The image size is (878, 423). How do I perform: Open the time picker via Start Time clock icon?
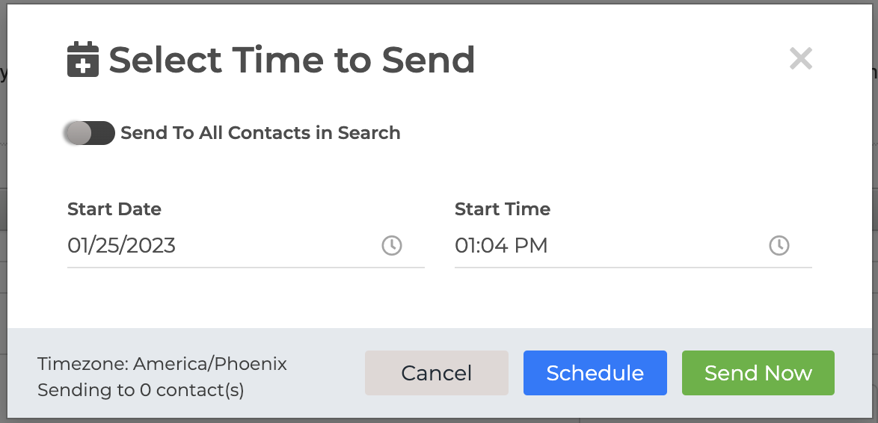[779, 246]
